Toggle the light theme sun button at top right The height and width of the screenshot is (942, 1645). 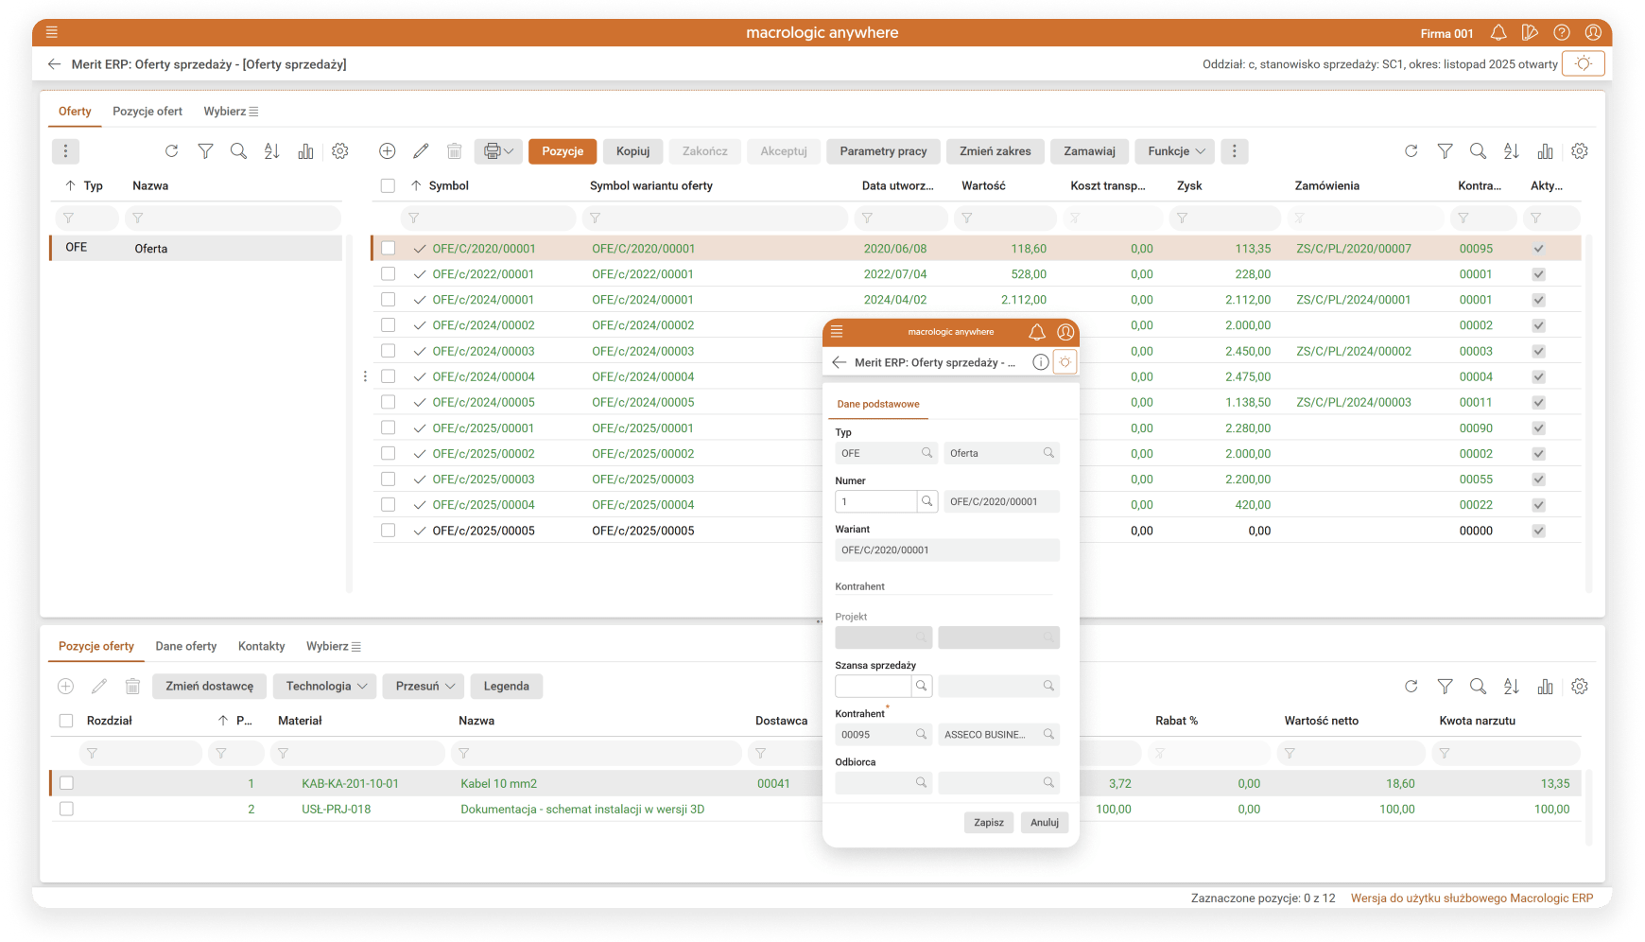point(1584,64)
